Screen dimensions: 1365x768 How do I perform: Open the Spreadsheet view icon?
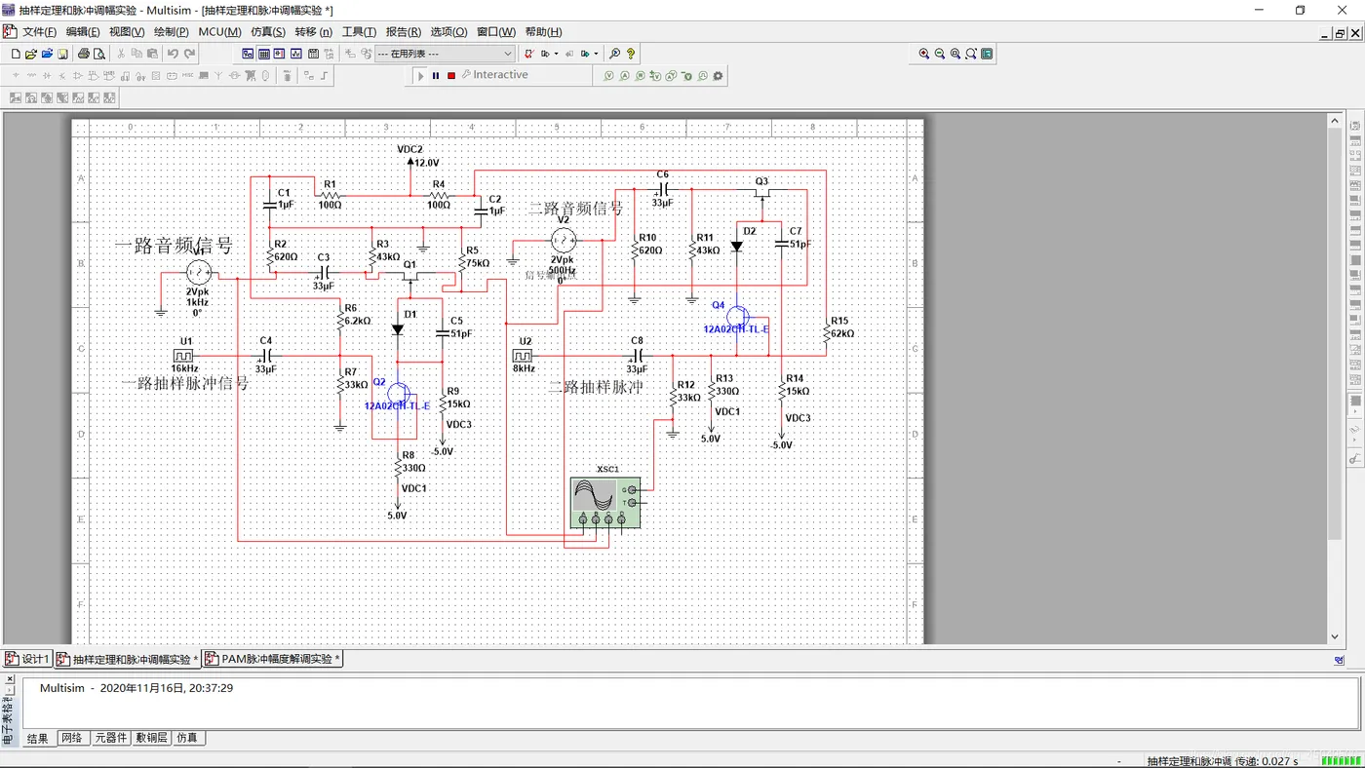tap(264, 54)
